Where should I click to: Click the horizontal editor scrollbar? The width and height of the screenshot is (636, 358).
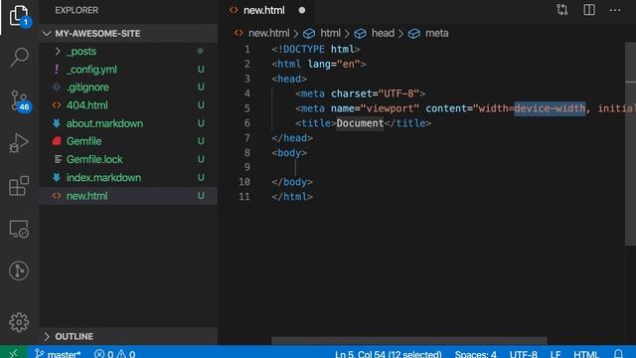click(408, 340)
